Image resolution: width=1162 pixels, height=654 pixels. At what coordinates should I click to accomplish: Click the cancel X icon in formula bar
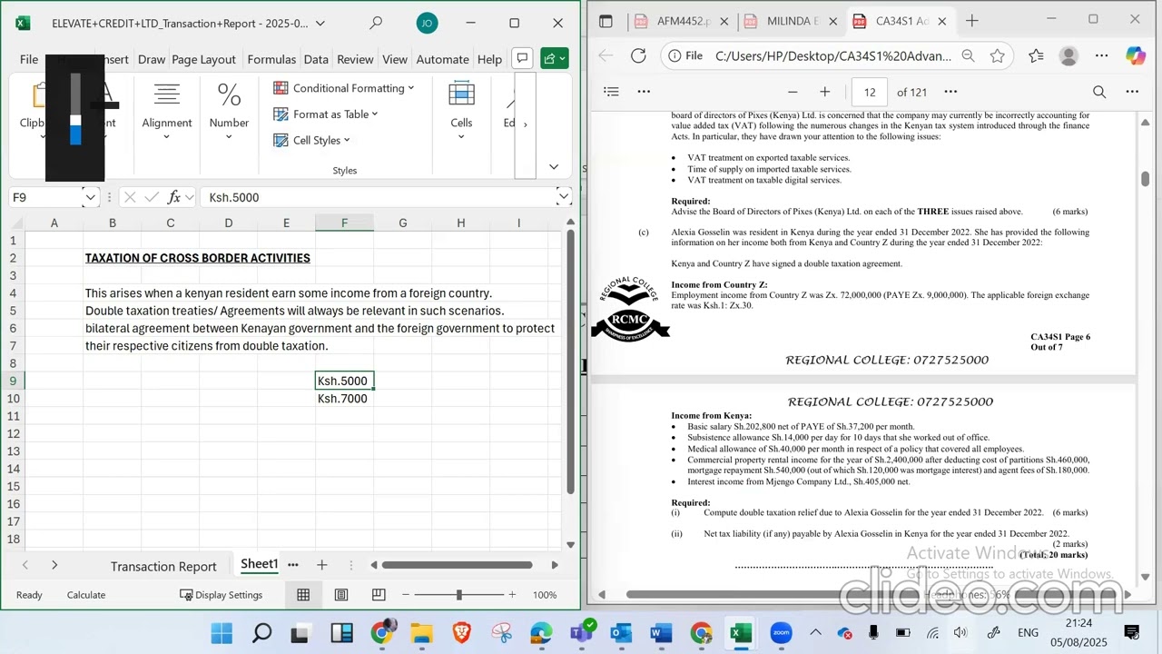click(x=129, y=197)
